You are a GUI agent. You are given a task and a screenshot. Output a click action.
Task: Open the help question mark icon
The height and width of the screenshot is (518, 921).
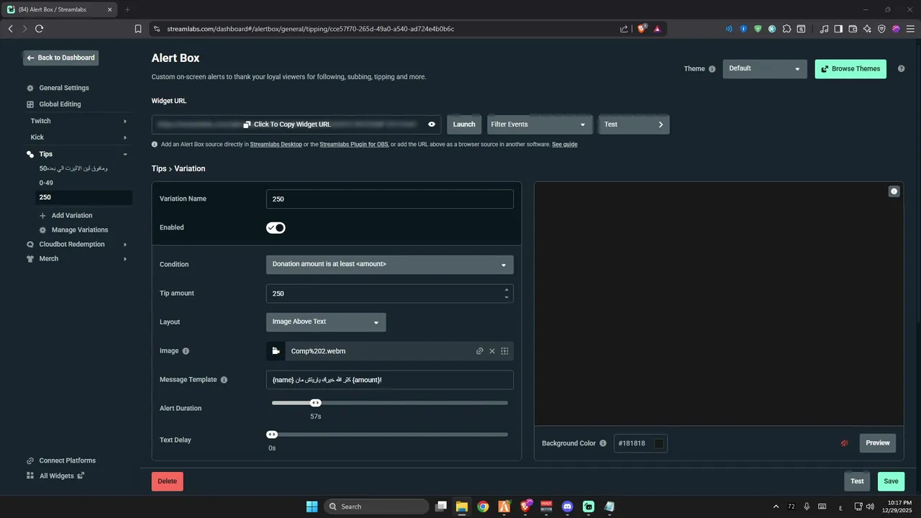901,69
